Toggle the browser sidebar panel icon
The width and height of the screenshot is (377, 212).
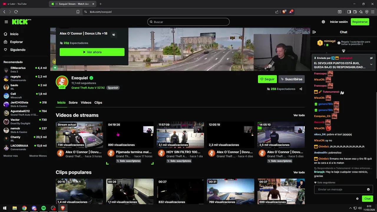(349, 12)
